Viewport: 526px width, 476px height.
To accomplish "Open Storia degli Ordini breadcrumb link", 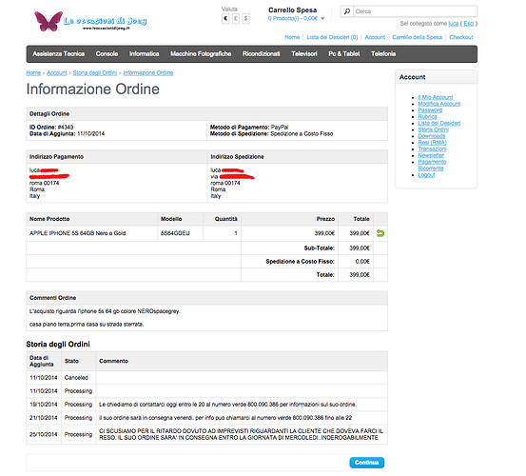I will (x=95, y=73).
